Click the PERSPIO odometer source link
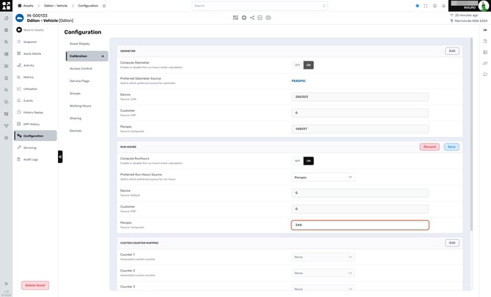Image resolution: width=491 pixels, height=297 pixels. point(298,81)
